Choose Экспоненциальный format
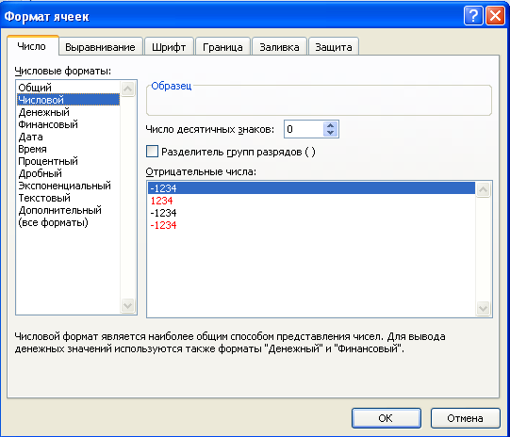 tap(68, 186)
